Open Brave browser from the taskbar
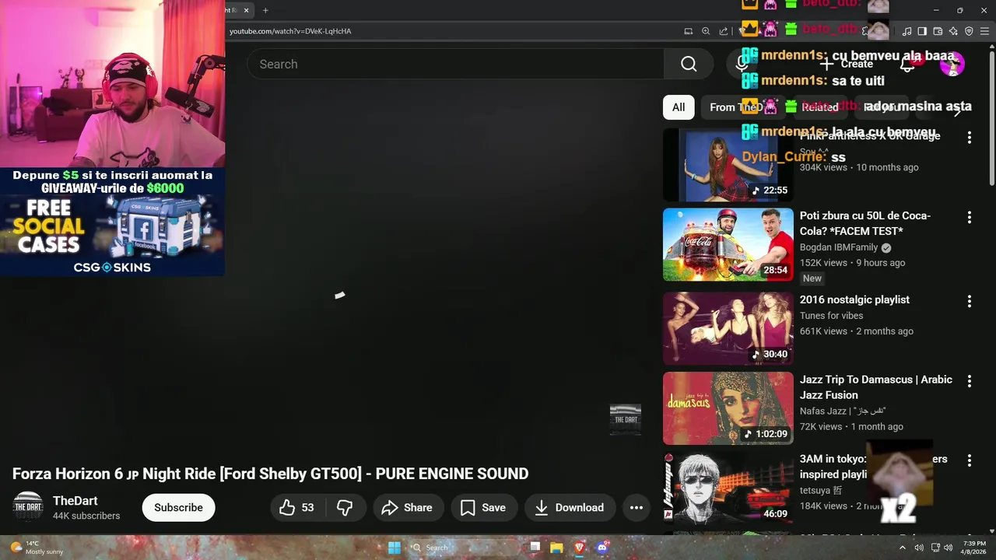This screenshot has width=996, height=560. [x=580, y=548]
